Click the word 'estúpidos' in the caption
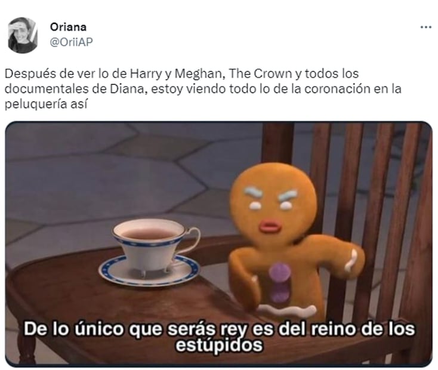 point(219,345)
